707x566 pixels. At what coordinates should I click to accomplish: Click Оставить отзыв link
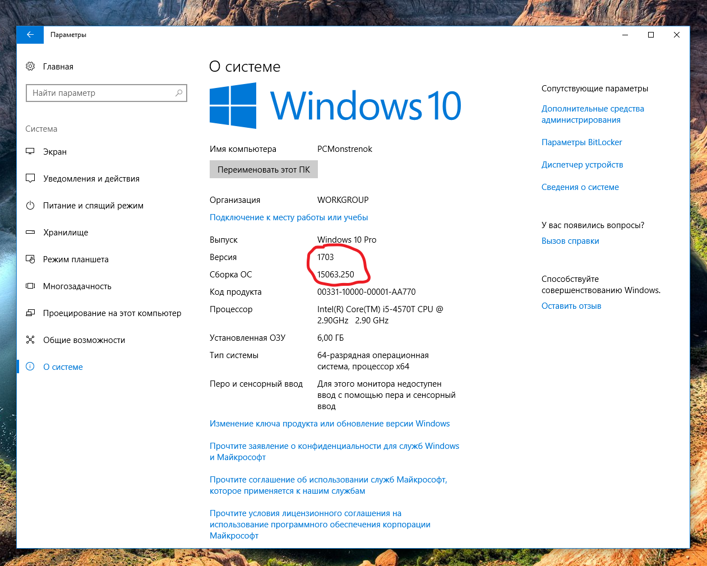click(571, 306)
